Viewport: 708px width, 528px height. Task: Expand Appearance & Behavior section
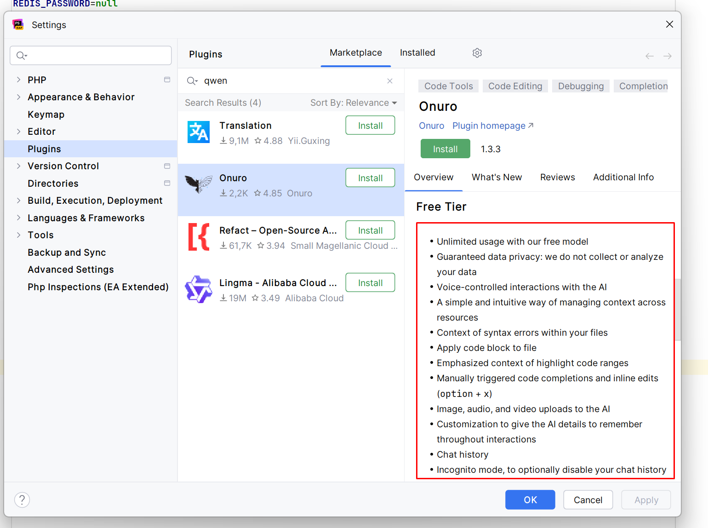click(x=18, y=97)
